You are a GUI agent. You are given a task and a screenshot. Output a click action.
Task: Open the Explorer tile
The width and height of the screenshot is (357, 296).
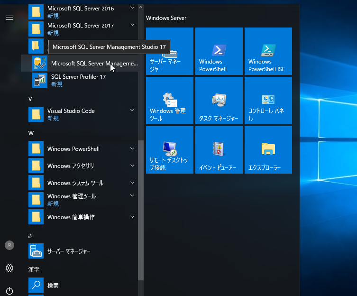click(268, 150)
